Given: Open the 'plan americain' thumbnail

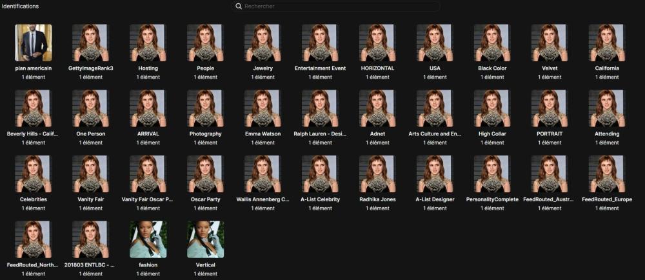Looking at the screenshot, I should tap(33, 43).
